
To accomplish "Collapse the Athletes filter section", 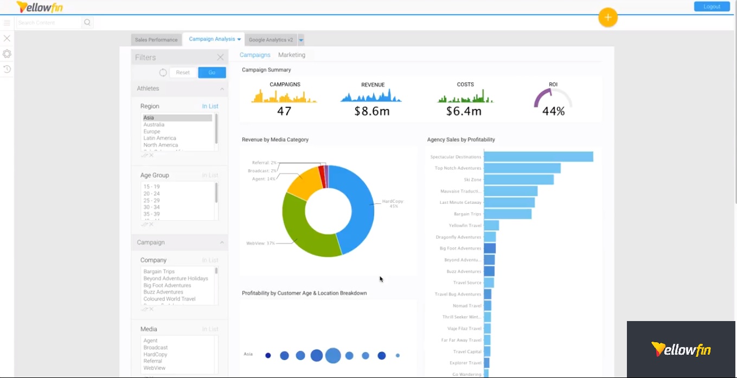I will [x=222, y=88].
